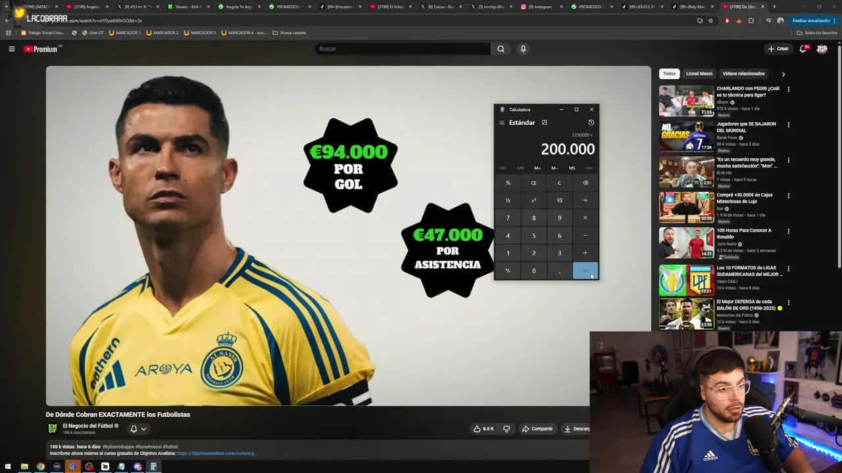Open thumbnail of 100 Horas Para Conocer A Ronaldo

pos(686,242)
